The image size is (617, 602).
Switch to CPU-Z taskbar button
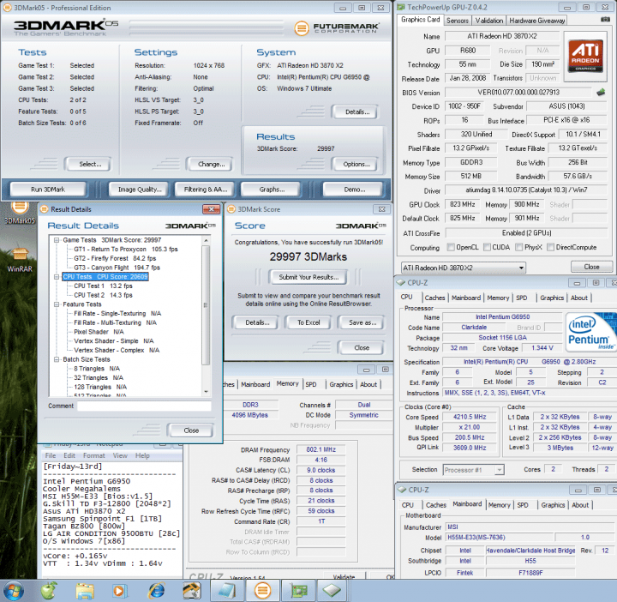(332, 591)
